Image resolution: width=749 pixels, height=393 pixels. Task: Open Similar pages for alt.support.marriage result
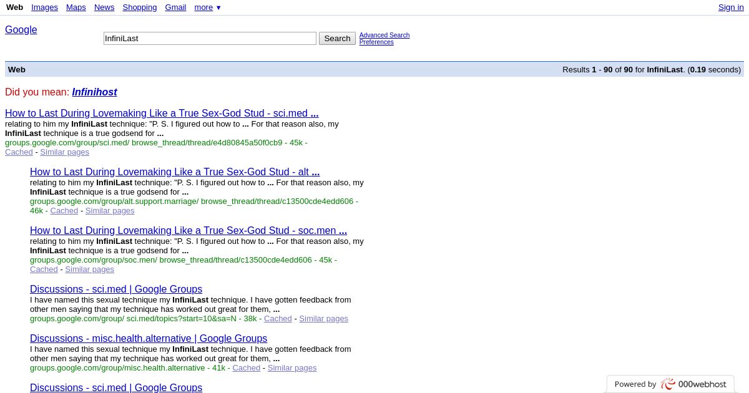coord(110,211)
